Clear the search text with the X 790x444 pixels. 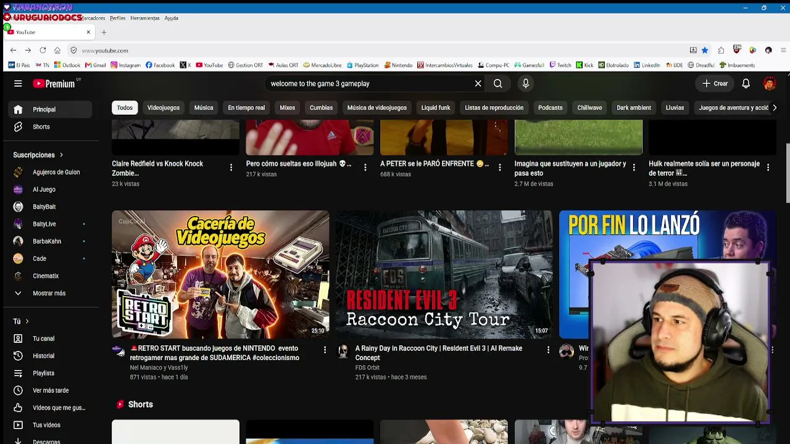tap(478, 83)
